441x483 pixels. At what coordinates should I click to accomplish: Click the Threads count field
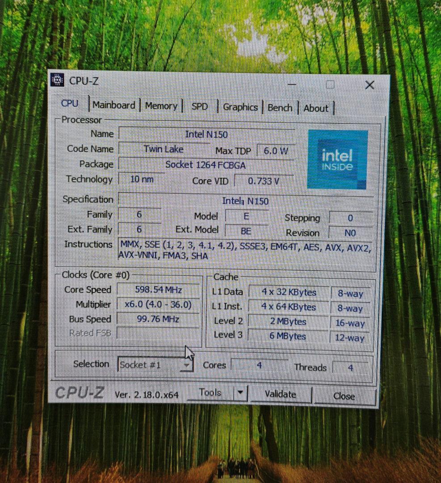point(350,368)
